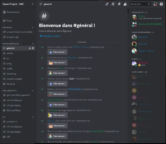Click Fais coucou under Carla (Kyuji) message

pos(57,136)
